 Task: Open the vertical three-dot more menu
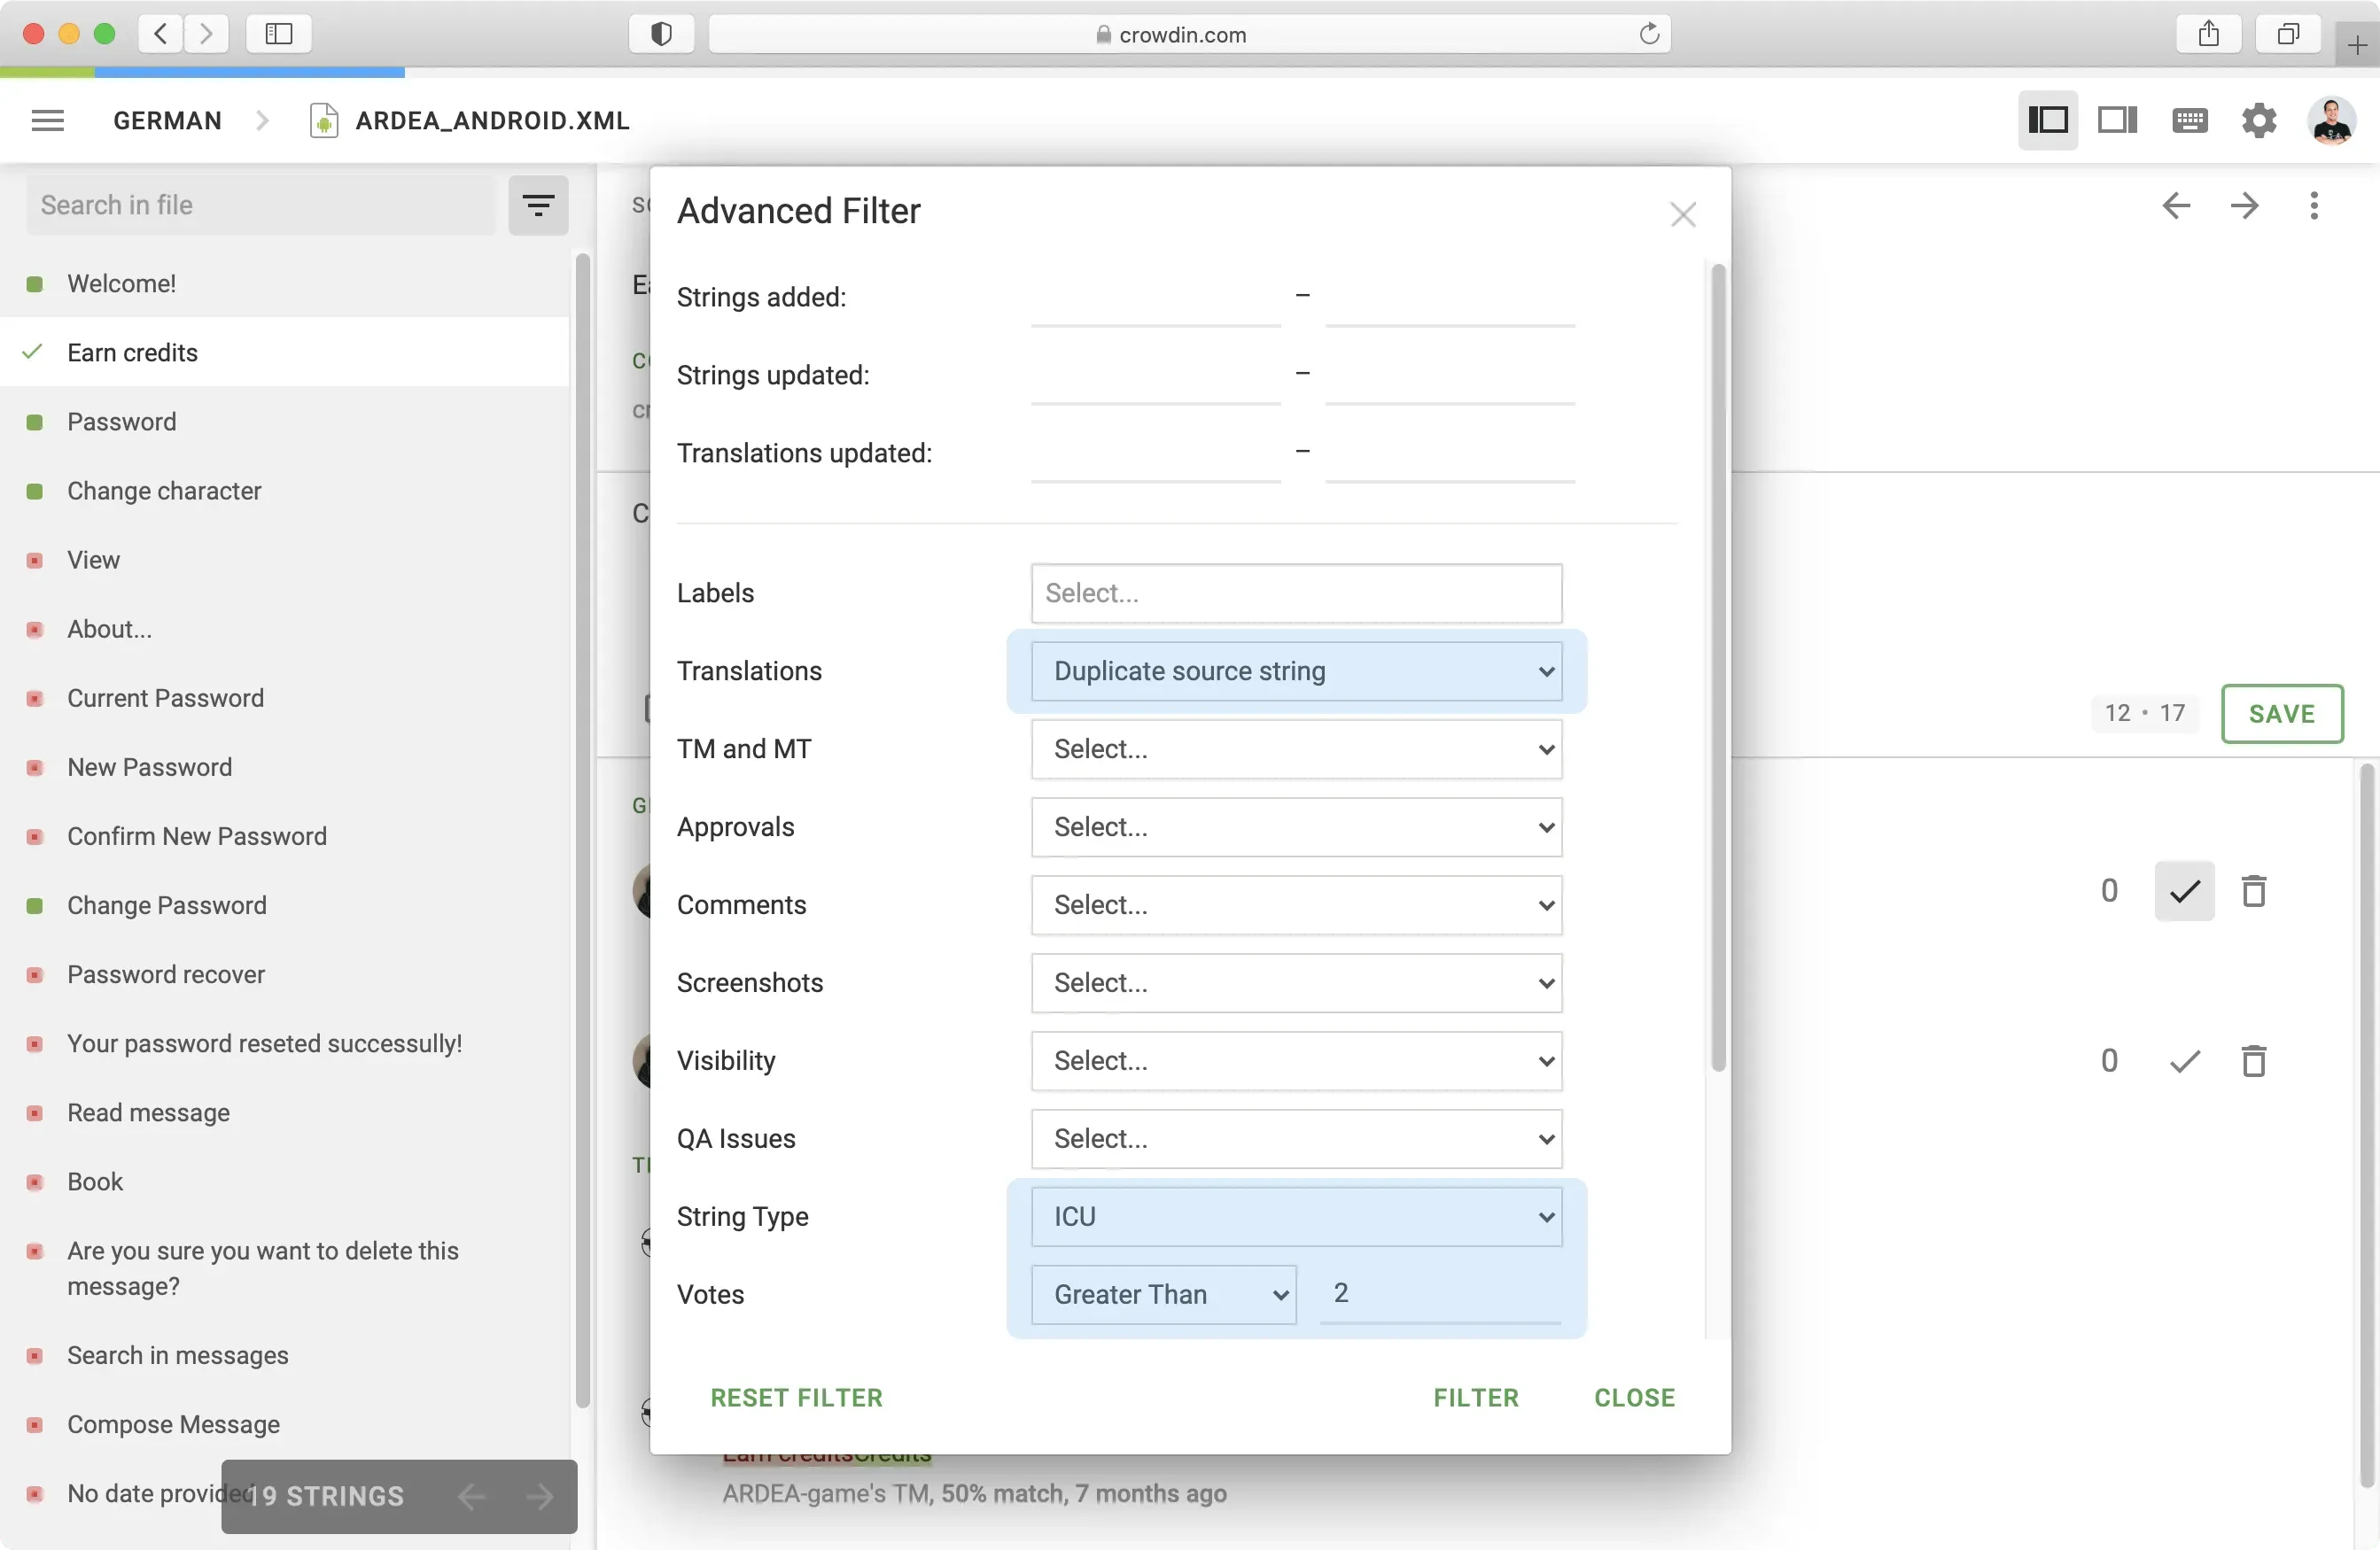click(x=2313, y=205)
